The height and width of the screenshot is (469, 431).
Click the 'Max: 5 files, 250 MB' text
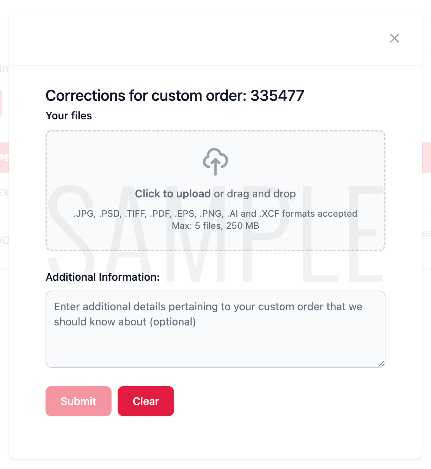pos(215,226)
